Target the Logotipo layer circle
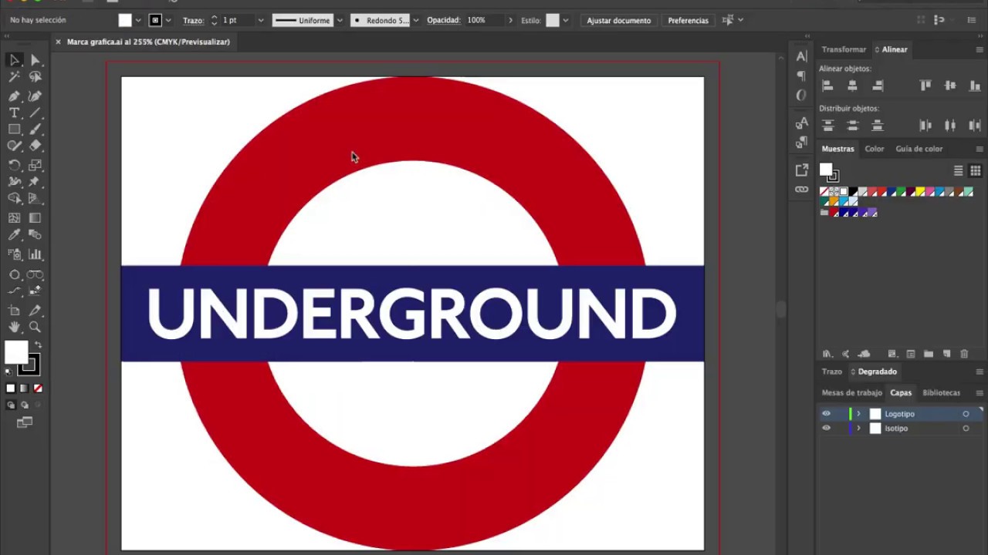 click(x=966, y=414)
